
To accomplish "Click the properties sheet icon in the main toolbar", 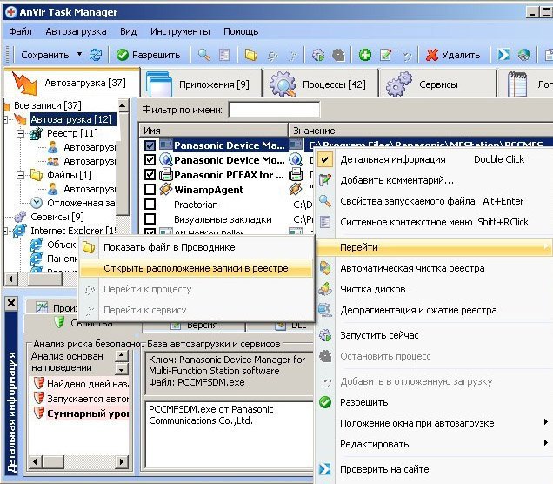I will pyautogui.click(x=224, y=55).
